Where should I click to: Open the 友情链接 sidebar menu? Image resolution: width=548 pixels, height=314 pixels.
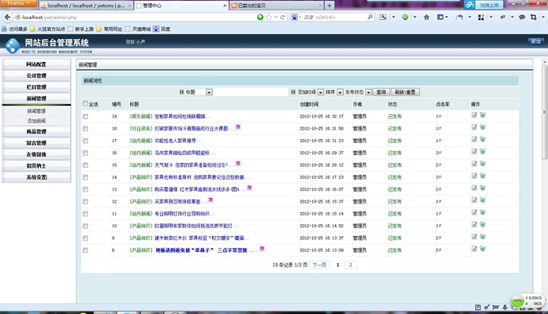click(37, 154)
